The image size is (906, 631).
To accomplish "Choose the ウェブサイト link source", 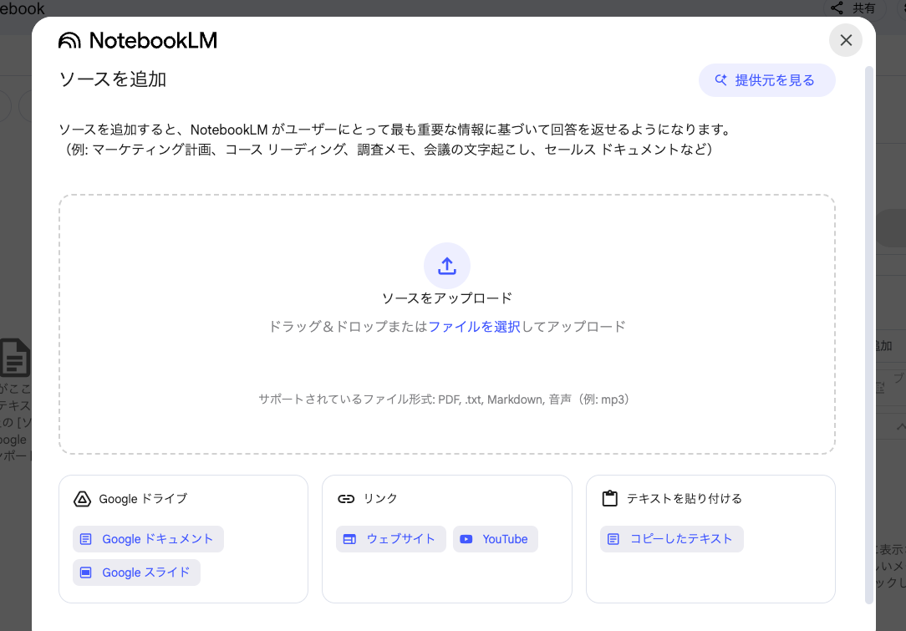I will 390,539.
